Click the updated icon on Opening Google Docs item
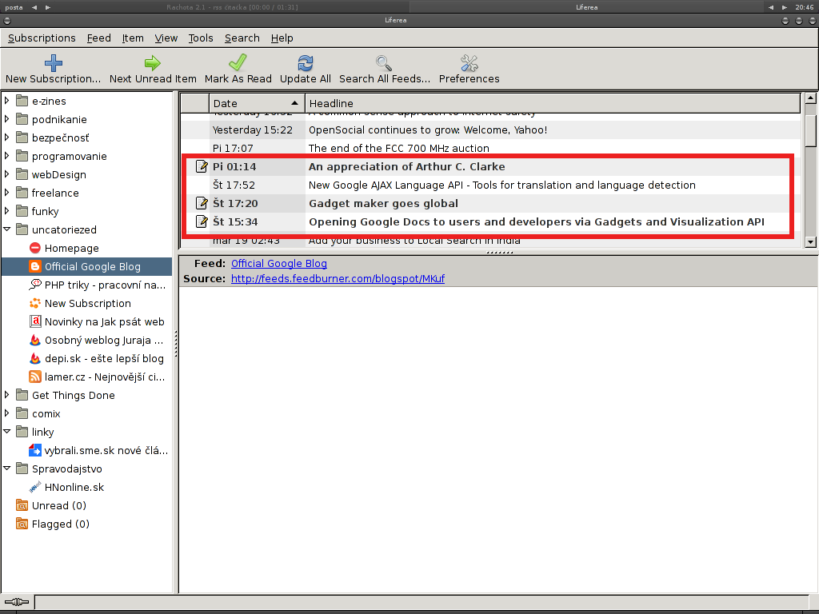The image size is (819, 614). click(x=201, y=221)
